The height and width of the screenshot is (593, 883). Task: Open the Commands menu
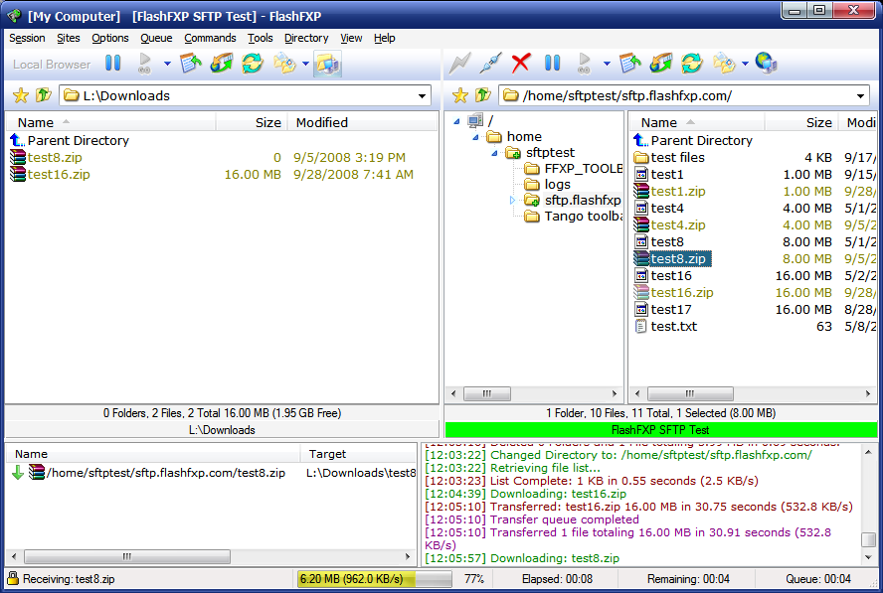[210, 38]
